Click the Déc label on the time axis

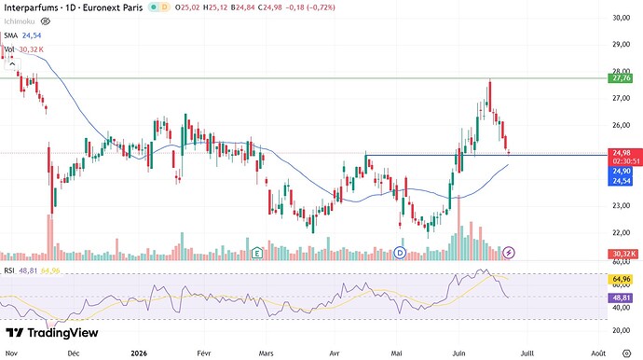(74, 353)
